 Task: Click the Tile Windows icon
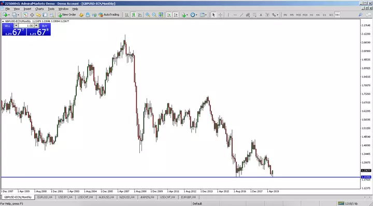tap(161, 14)
